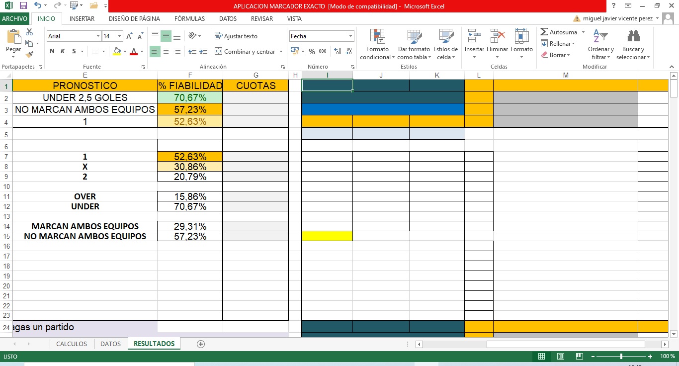
Task: Click the Borrar button
Action: pos(555,55)
